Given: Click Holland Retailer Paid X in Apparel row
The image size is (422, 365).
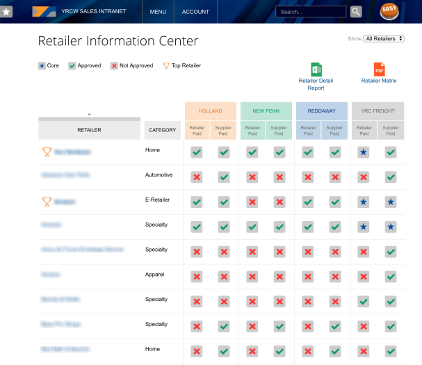Looking at the screenshot, I should click(x=197, y=277).
